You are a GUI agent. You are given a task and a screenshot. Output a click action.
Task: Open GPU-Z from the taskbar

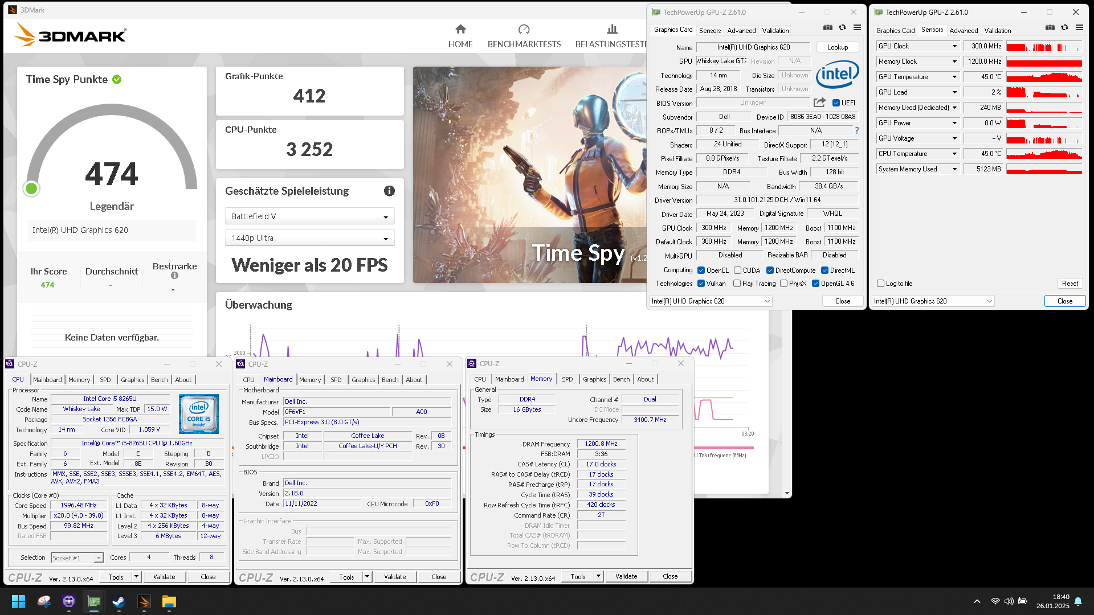pos(94,601)
